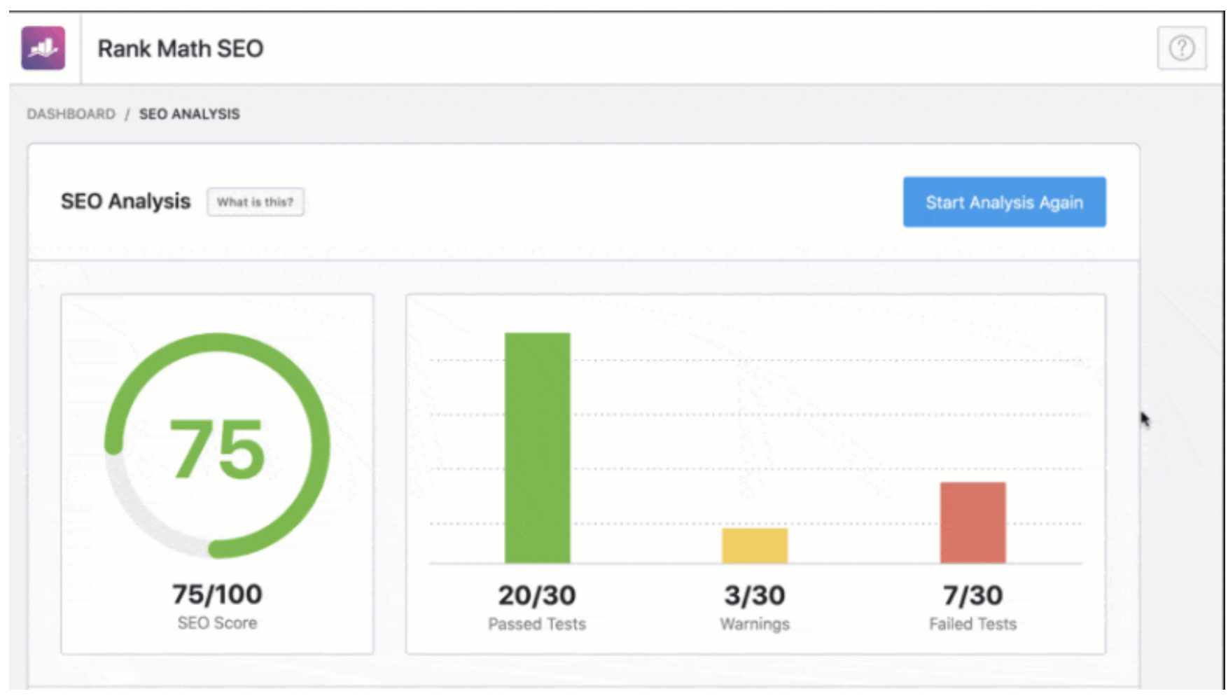Click the '3/30' warnings count

[755, 595]
